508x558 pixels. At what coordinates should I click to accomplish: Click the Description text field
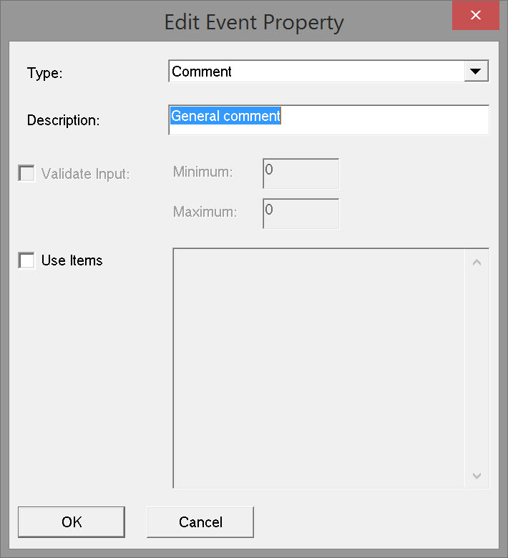[x=328, y=120]
